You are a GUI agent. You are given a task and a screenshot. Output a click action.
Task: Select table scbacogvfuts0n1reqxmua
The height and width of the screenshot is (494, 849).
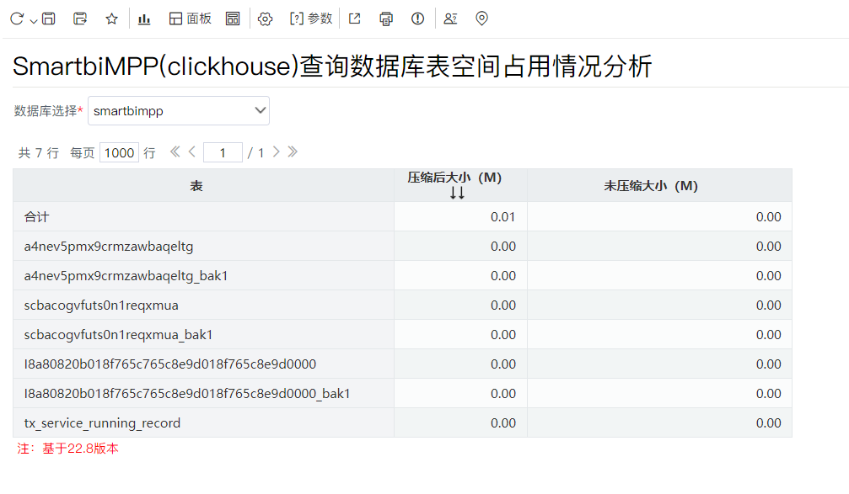tap(101, 305)
